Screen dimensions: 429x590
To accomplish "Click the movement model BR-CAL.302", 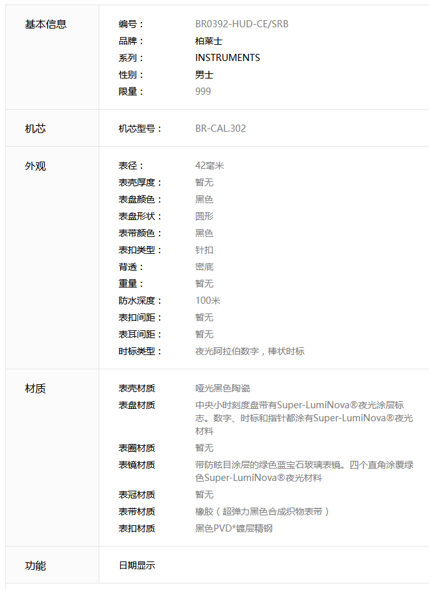I will click(x=220, y=129).
